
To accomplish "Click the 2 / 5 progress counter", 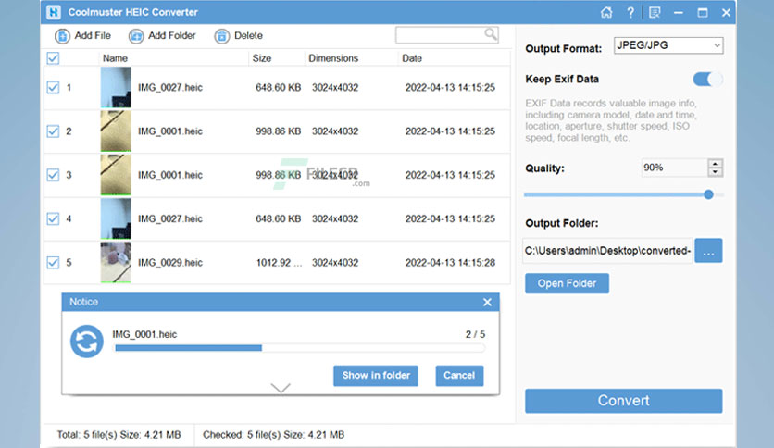I will pyautogui.click(x=475, y=334).
